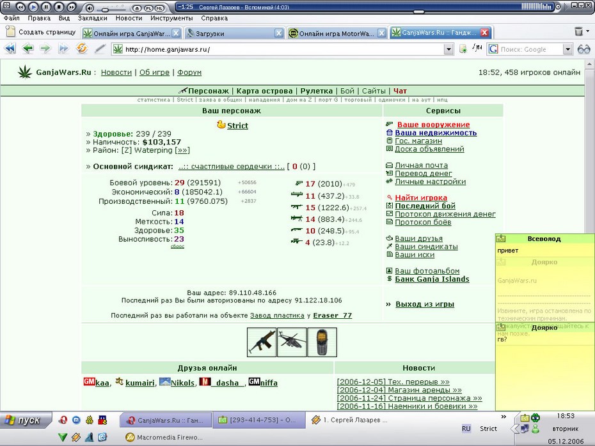Open the red Чат menu item
This screenshot has width=595, height=446.
(x=400, y=91)
